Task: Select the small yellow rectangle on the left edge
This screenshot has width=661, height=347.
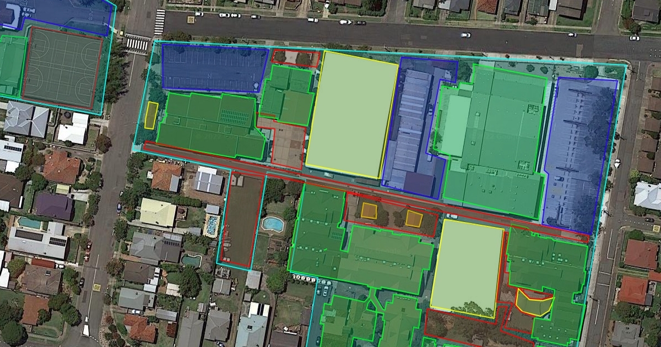Action: coord(151,115)
